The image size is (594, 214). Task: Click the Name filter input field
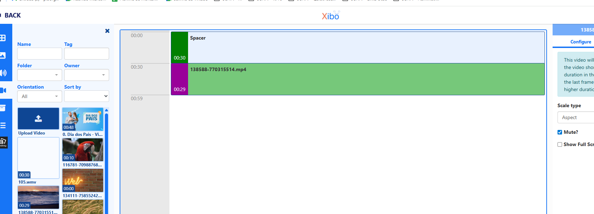[x=39, y=54]
